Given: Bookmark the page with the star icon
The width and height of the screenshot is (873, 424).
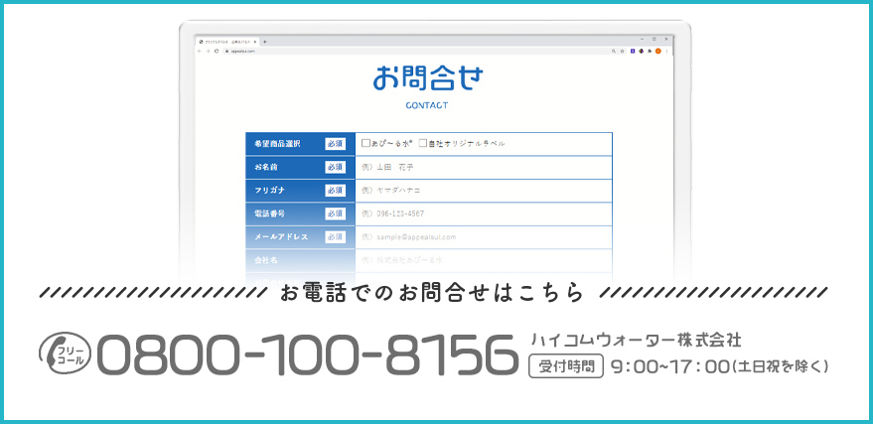Looking at the screenshot, I should coord(622,51).
